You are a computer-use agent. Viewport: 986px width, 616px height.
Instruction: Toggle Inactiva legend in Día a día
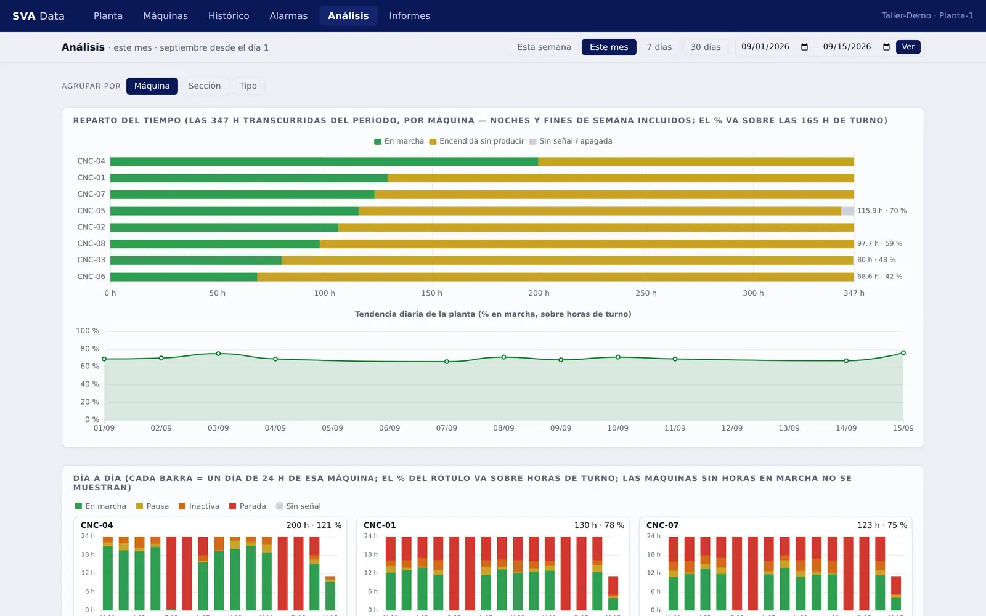(199, 506)
